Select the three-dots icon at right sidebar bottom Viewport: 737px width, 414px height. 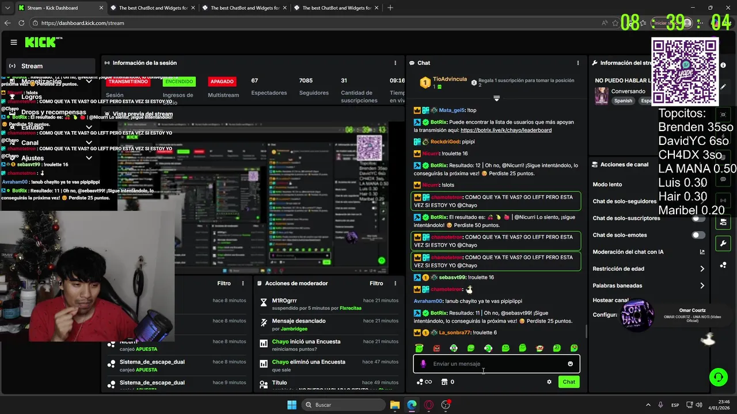point(723,265)
